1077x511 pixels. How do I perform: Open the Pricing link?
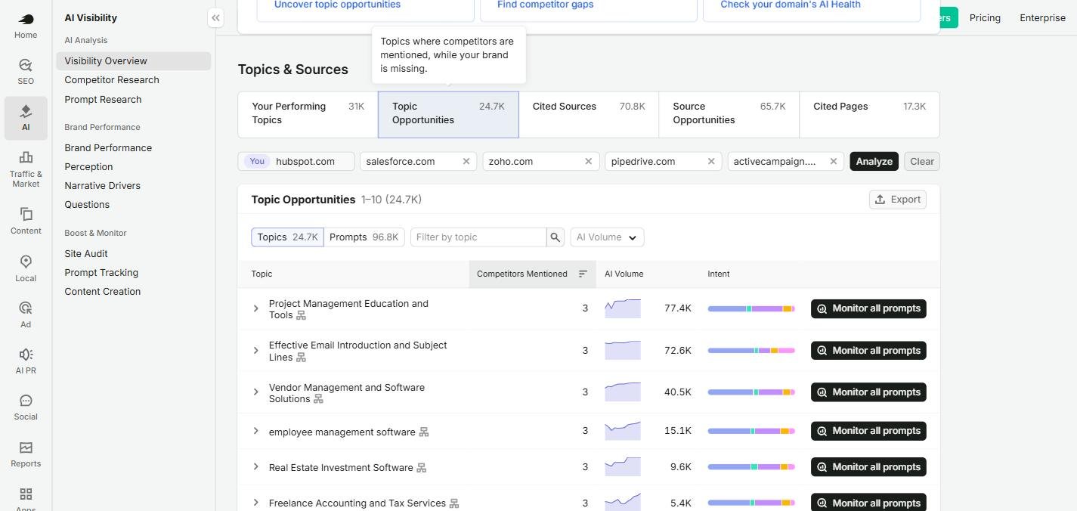[x=985, y=17]
